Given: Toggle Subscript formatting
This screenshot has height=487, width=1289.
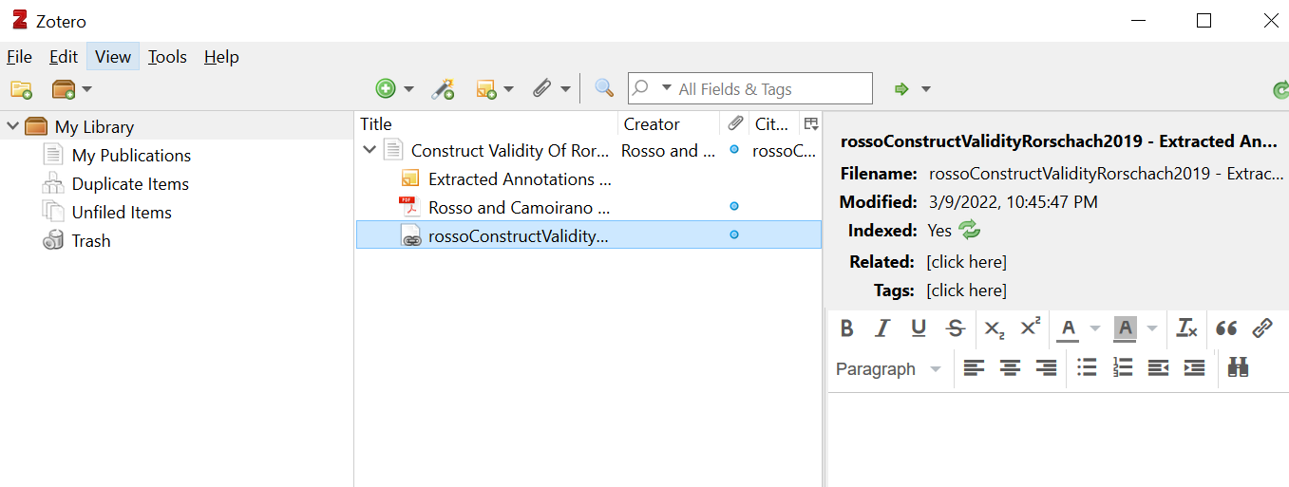Looking at the screenshot, I should coord(994,328).
